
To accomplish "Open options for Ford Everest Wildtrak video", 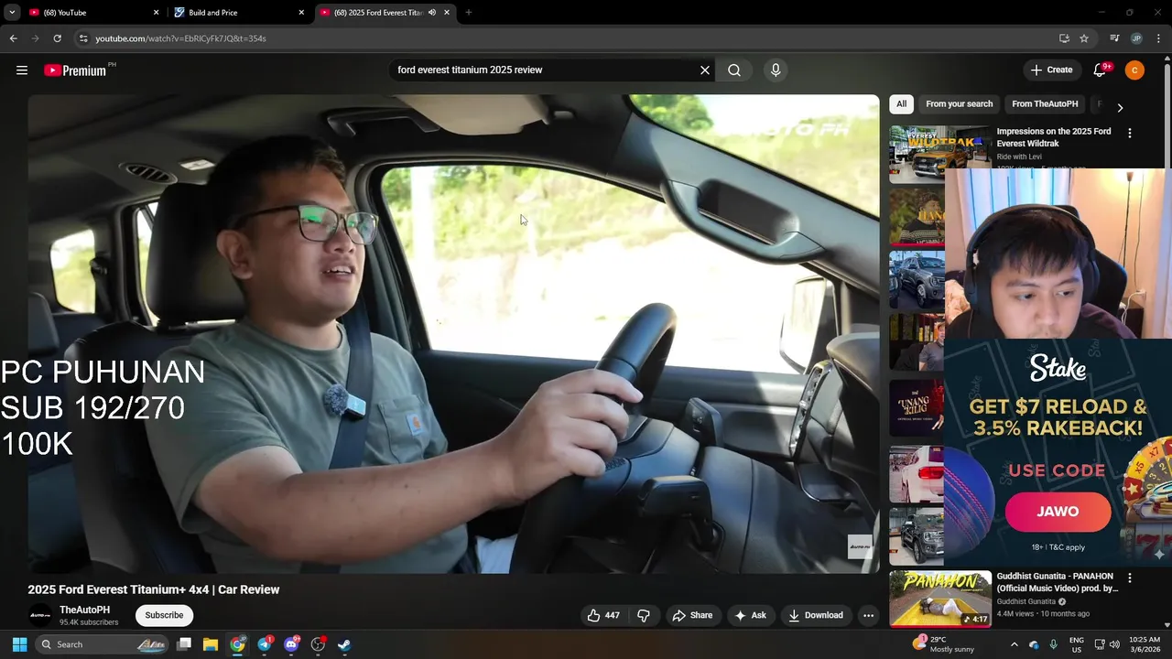I will (1129, 133).
